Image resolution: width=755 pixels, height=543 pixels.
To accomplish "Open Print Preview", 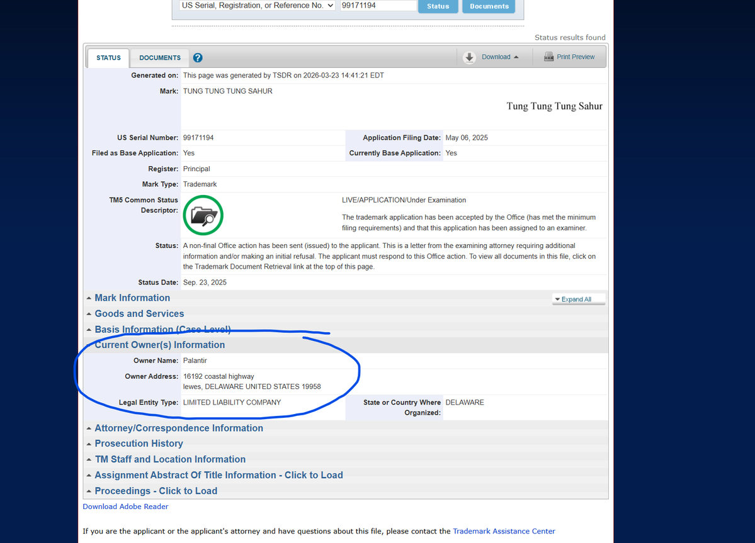I will click(x=576, y=57).
